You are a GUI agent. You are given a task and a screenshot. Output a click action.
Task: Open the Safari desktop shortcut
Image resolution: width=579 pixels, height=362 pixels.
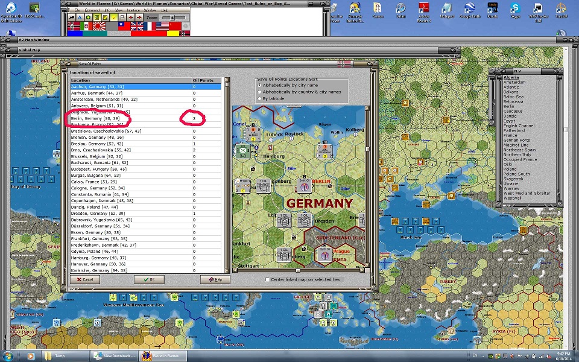coord(400,11)
